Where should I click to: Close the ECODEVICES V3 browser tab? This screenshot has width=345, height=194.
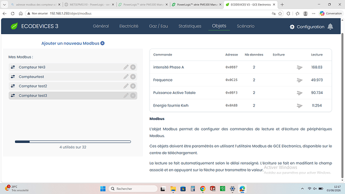click(x=274, y=4)
